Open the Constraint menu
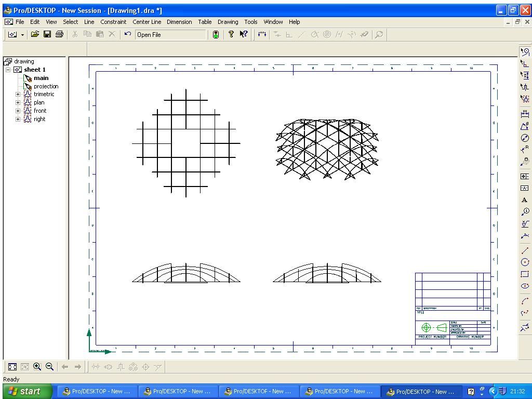Image resolution: width=532 pixels, height=399 pixels. tap(113, 22)
